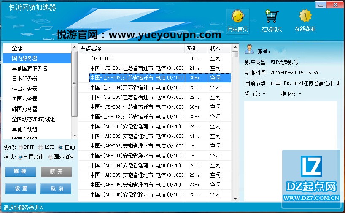The width and height of the screenshot is (345, 213).
Task: Select 全部 in the server category list
Action: coord(37,48)
